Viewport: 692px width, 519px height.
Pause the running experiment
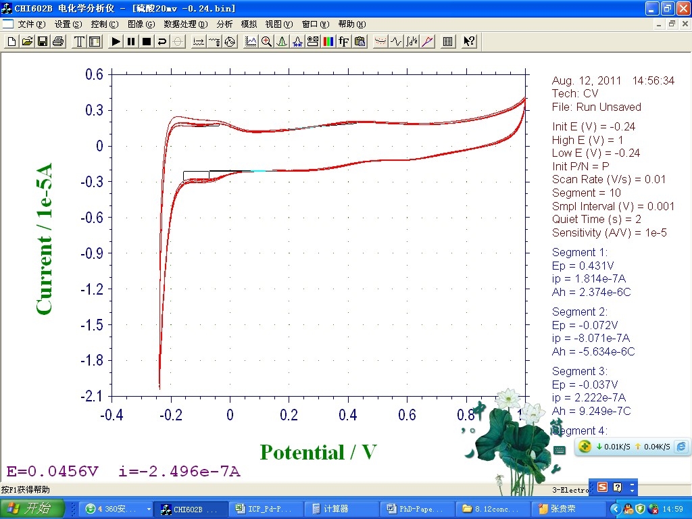tap(131, 42)
